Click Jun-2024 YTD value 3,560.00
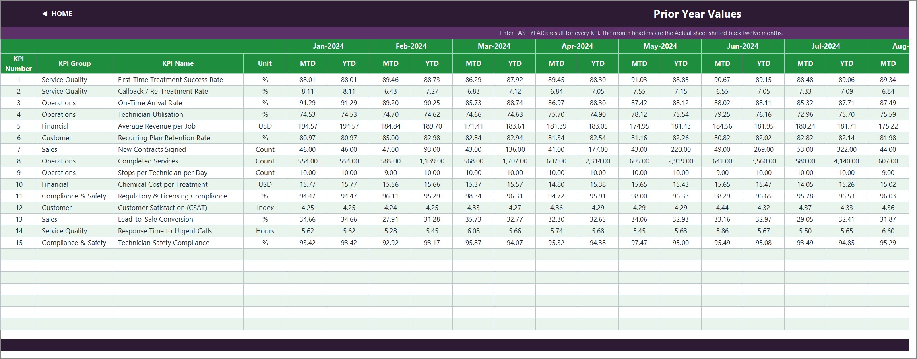The height and width of the screenshot is (359, 917). tap(764, 161)
